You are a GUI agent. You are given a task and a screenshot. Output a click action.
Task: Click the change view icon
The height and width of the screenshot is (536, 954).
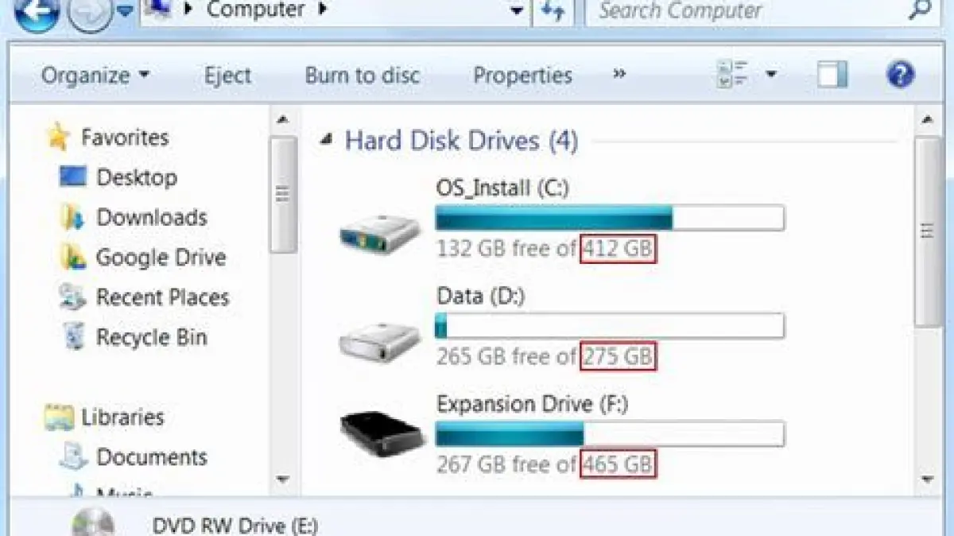click(733, 76)
